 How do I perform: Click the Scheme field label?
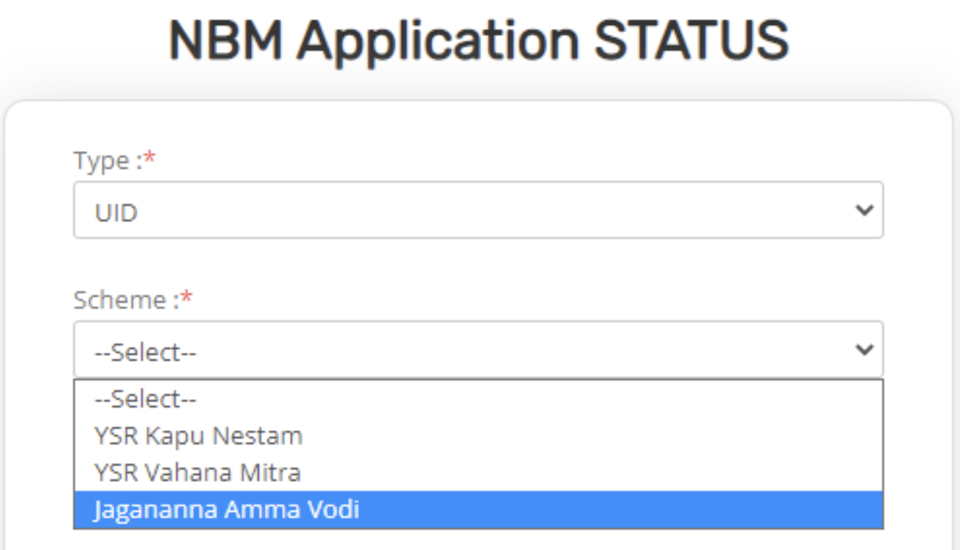click(133, 300)
